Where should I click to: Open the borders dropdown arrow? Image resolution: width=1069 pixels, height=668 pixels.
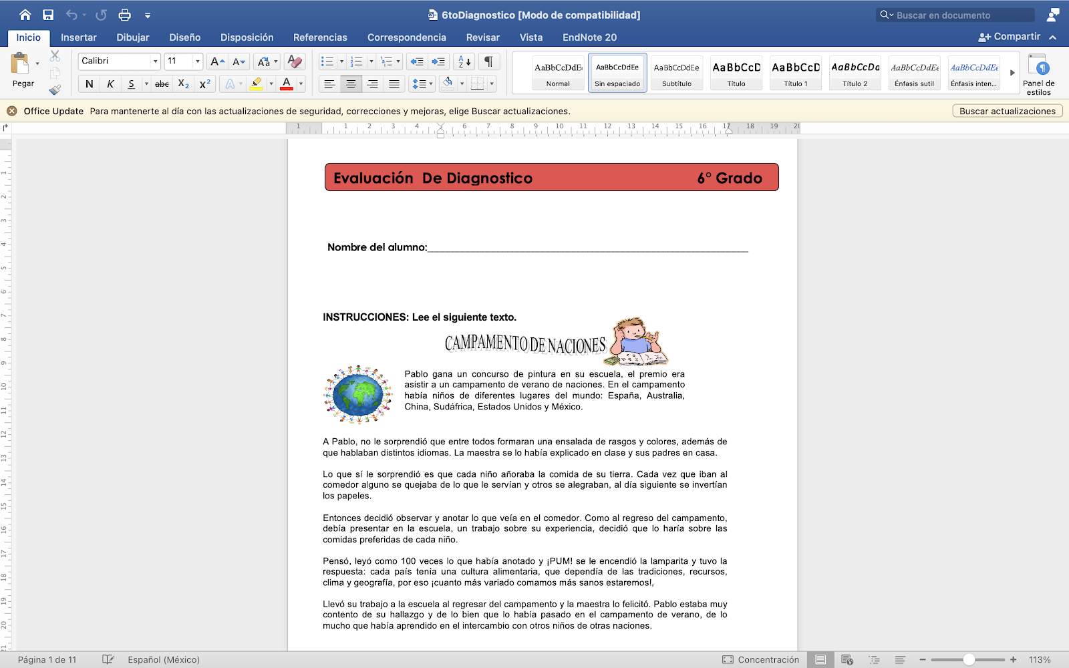coord(492,83)
